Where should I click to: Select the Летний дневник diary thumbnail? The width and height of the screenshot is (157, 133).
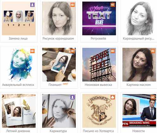[19, 111]
